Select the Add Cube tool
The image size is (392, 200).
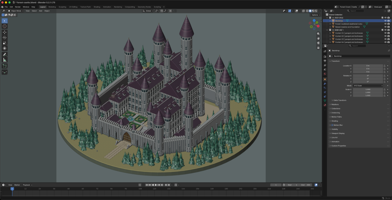pos(4,66)
